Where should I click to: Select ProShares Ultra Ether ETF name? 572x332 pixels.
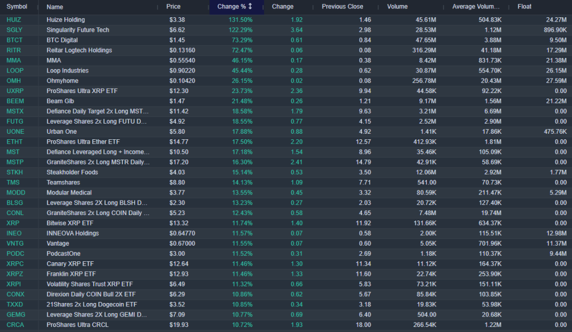(x=83, y=142)
